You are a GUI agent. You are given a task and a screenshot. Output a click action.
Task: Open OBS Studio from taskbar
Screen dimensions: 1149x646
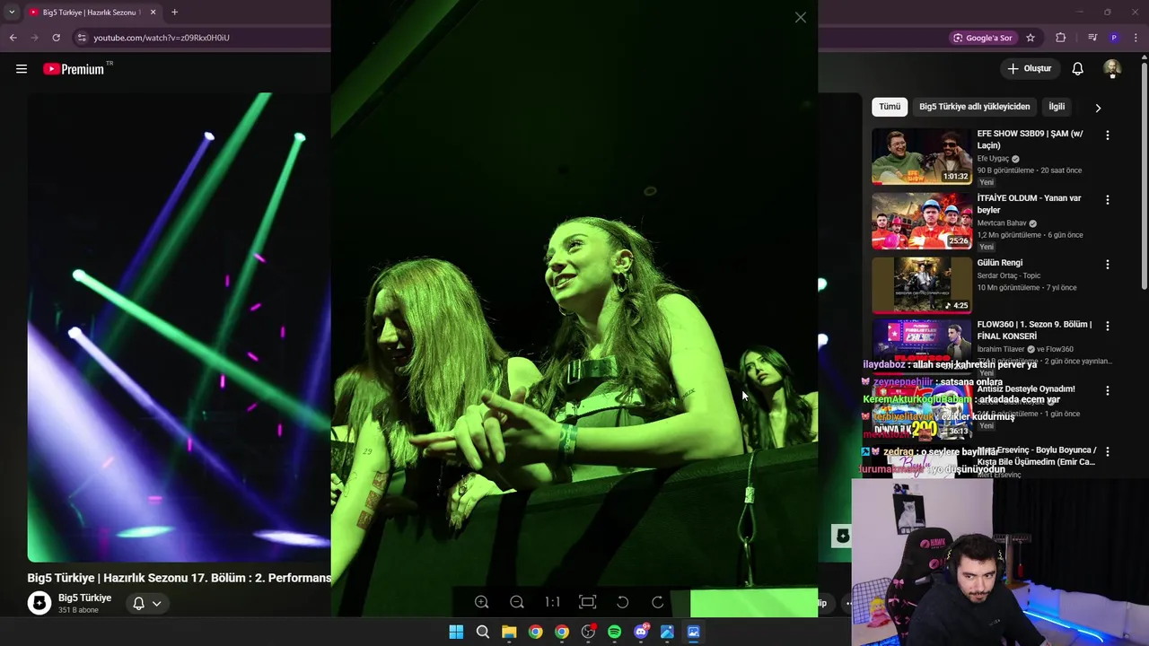588,632
